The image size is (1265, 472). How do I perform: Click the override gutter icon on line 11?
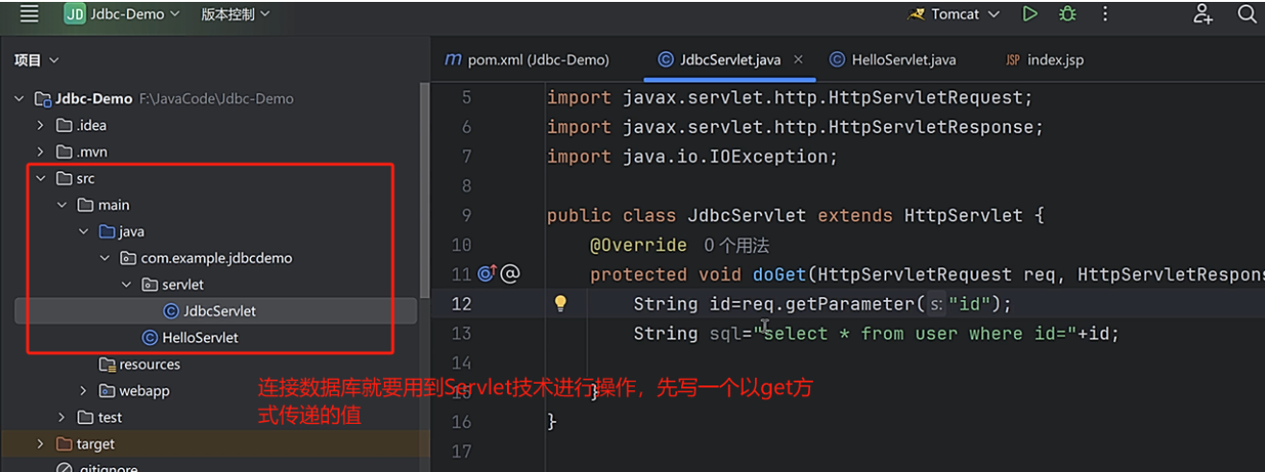(486, 274)
